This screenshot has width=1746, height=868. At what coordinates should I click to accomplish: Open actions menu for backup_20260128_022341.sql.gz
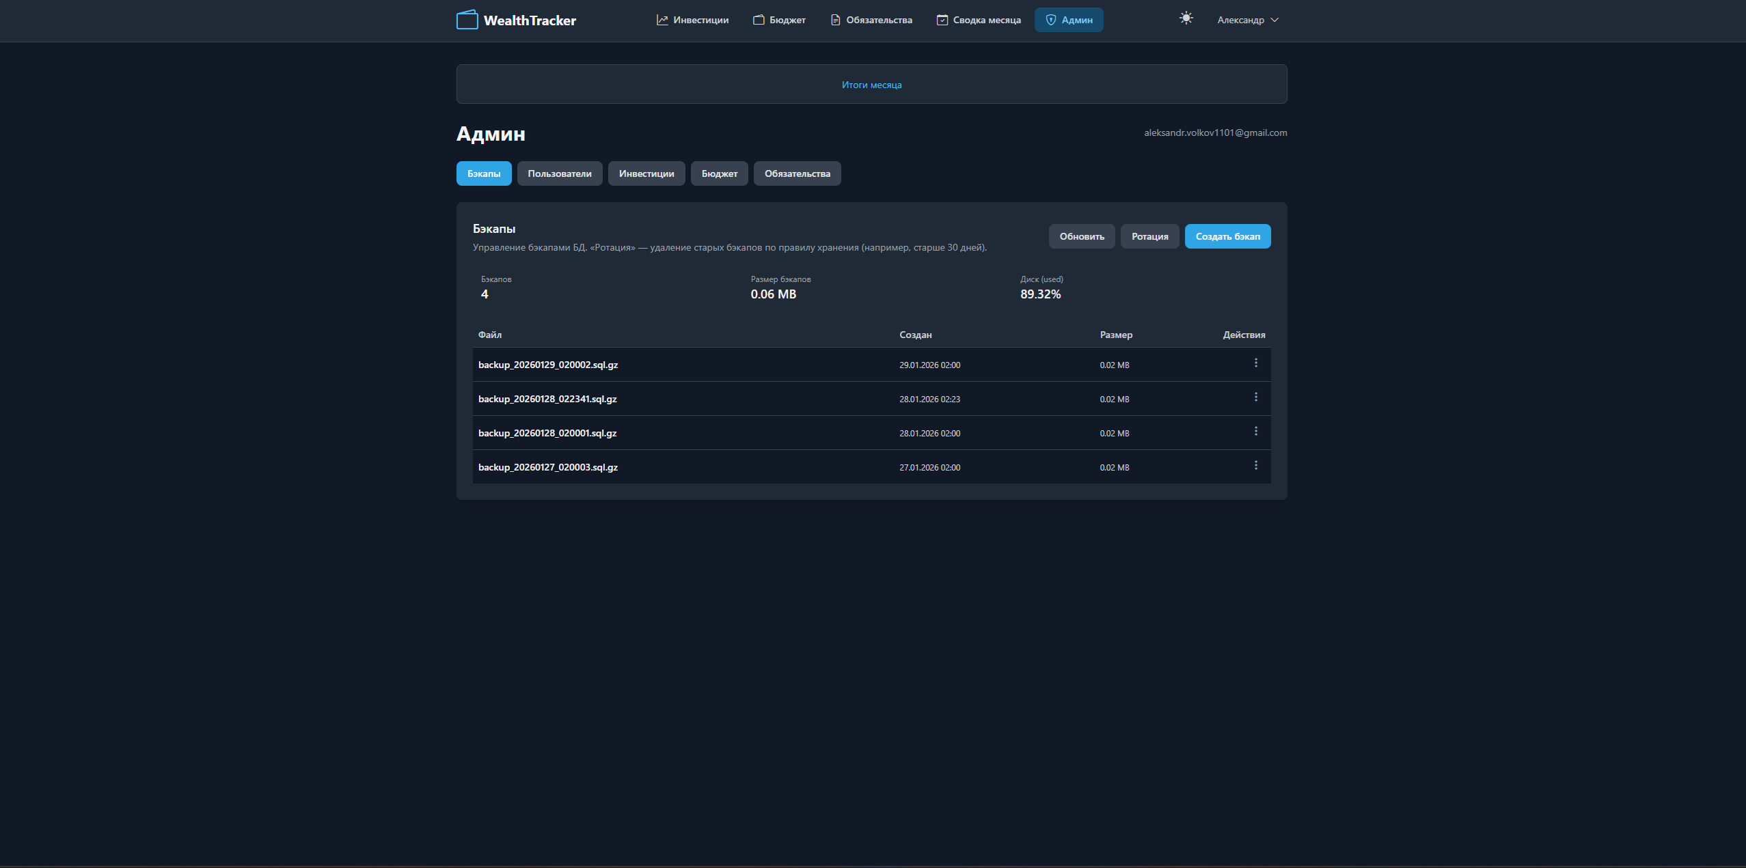coord(1255,397)
